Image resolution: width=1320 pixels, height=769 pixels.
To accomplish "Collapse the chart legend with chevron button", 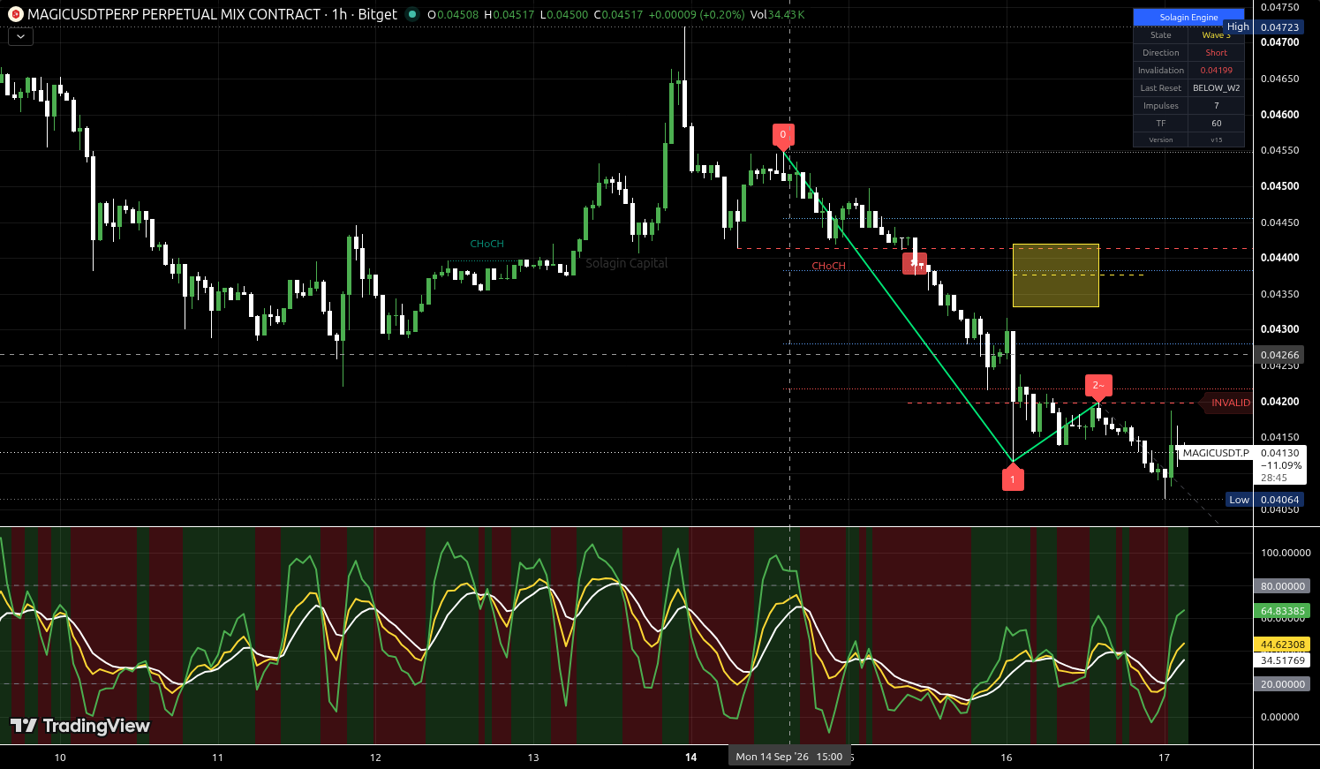I will 20,37.
